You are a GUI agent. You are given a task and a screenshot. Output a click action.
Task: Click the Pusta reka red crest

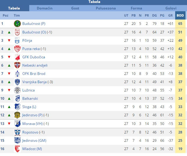pyautogui.click(x=17, y=49)
